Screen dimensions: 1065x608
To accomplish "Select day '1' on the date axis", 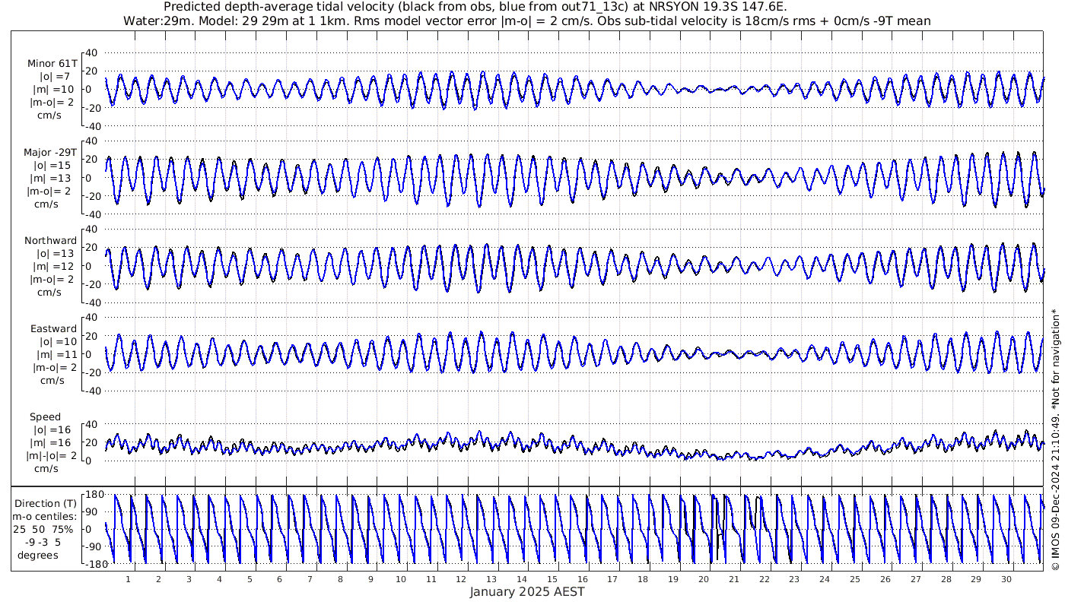I will (x=129, y=579).
